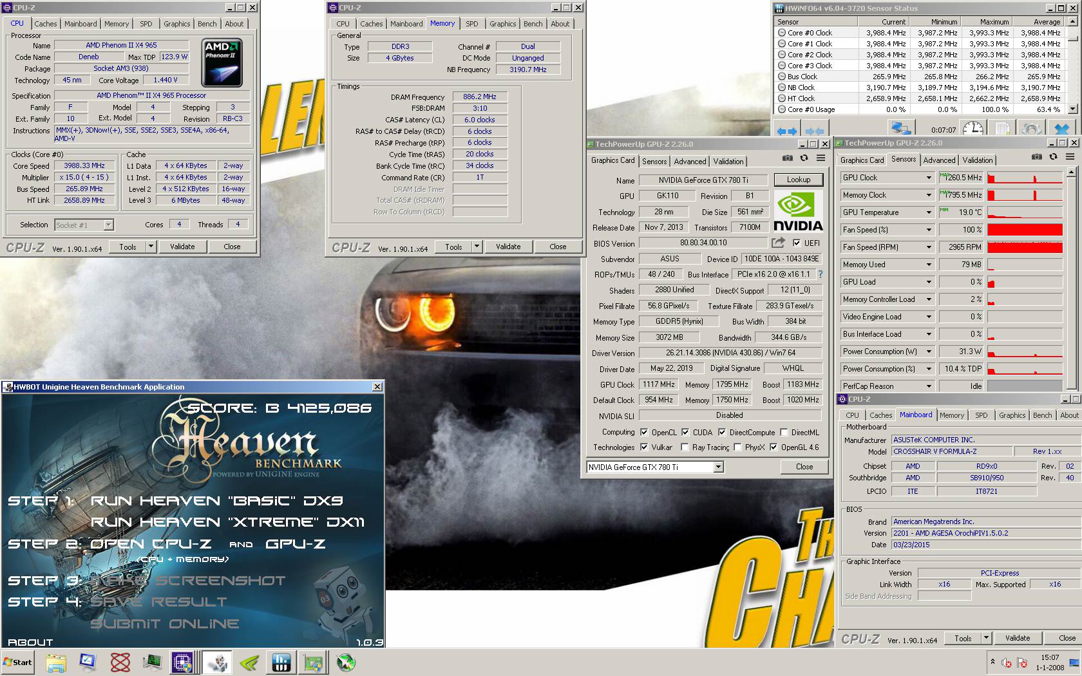Open hamburger menu in GPU-Z Graphics Card window
Image resolution: width=1082 pixels, height=676 pixels.
821,158
